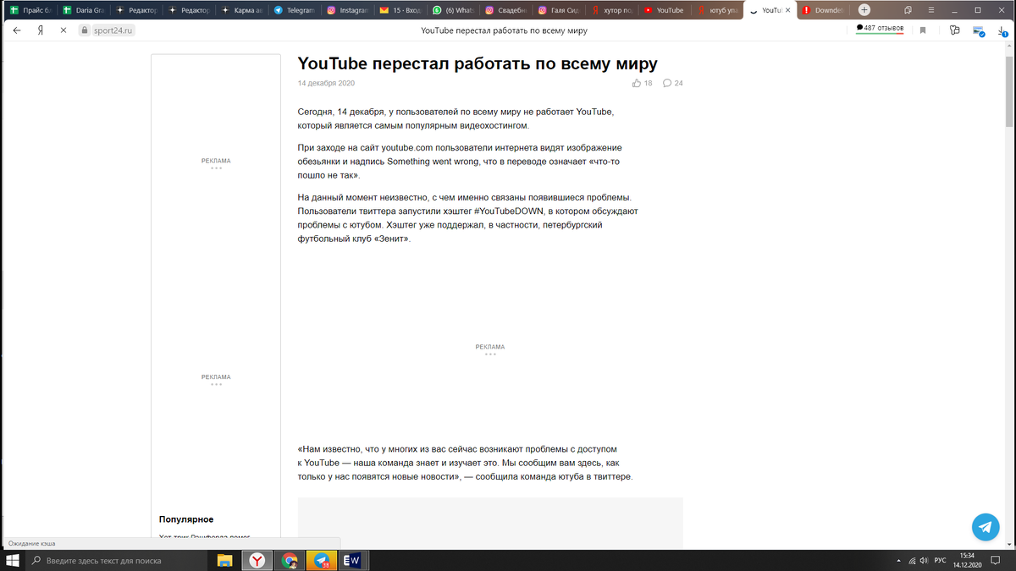The height and width of the screenshot is (571, 1016).
Task: Click the floating Telegram share button
Action: click(985, 527)
